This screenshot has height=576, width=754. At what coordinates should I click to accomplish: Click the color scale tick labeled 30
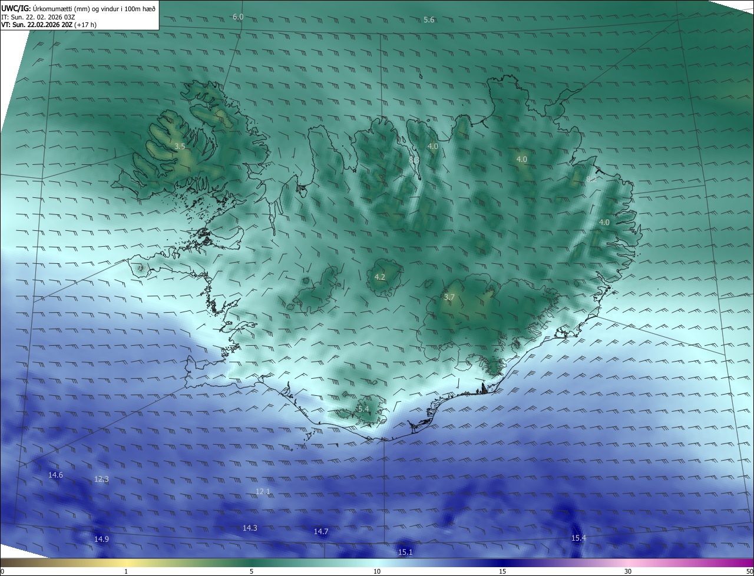click(x=628, y=571)
